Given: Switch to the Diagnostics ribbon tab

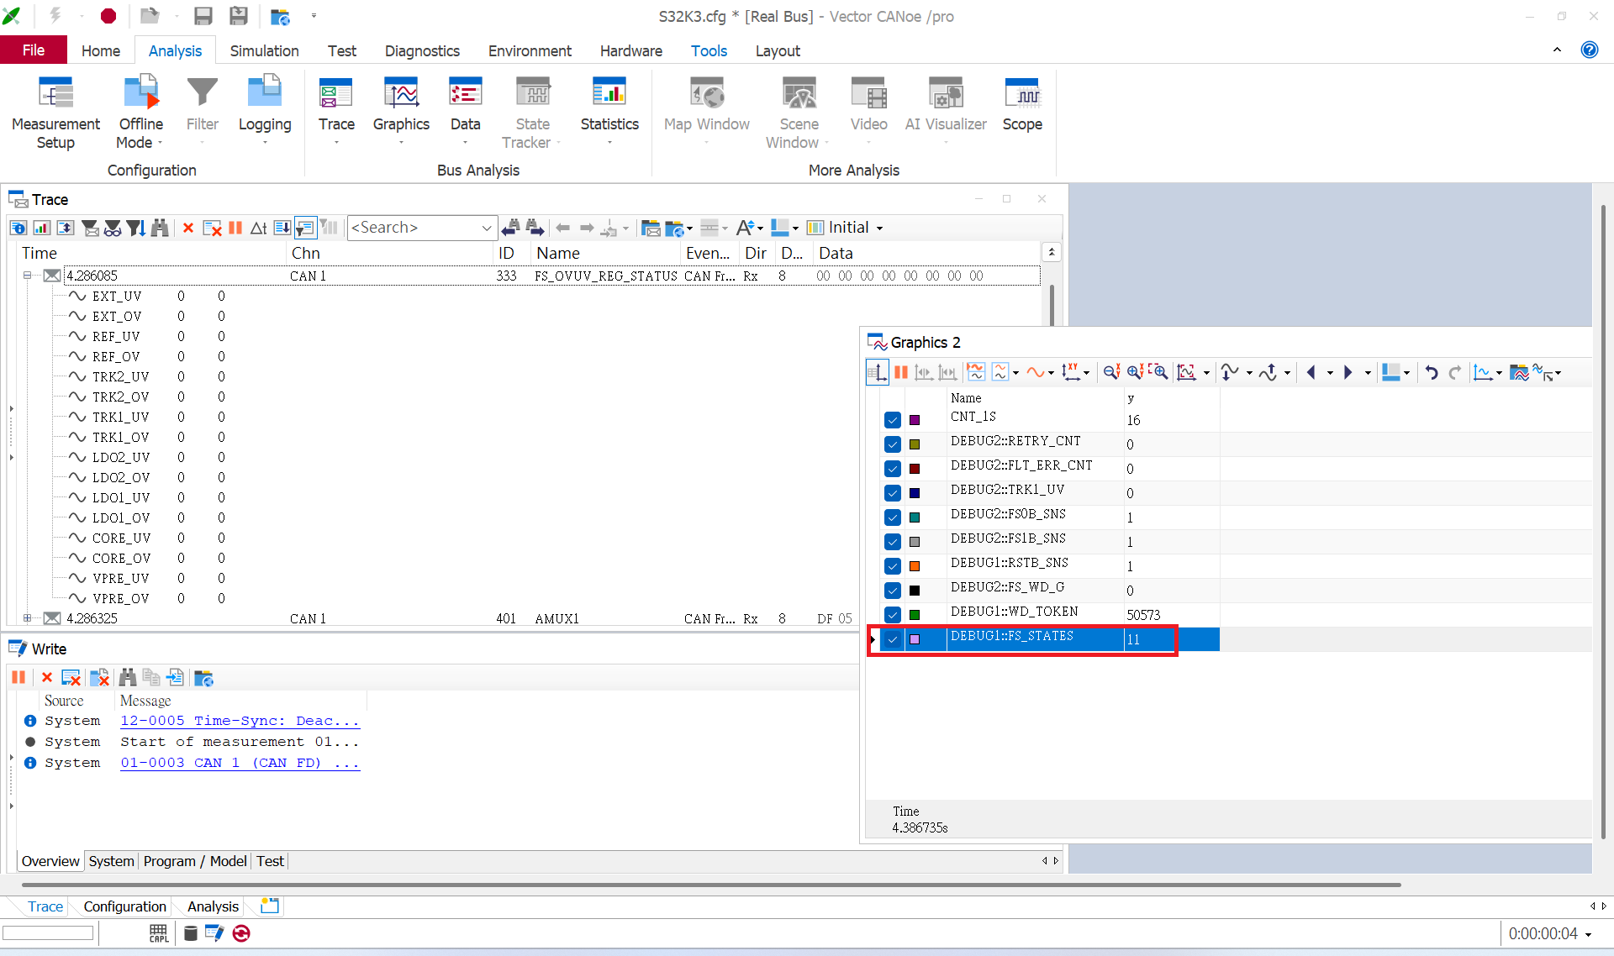Looking at the screenshot, I should click(422, 50).
